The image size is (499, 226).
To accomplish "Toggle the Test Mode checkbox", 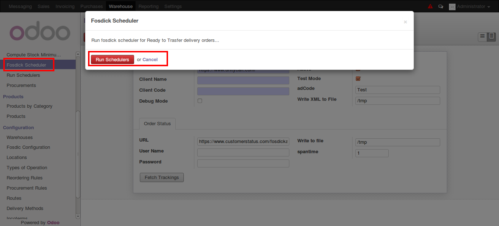I will [x=358, y=79].
